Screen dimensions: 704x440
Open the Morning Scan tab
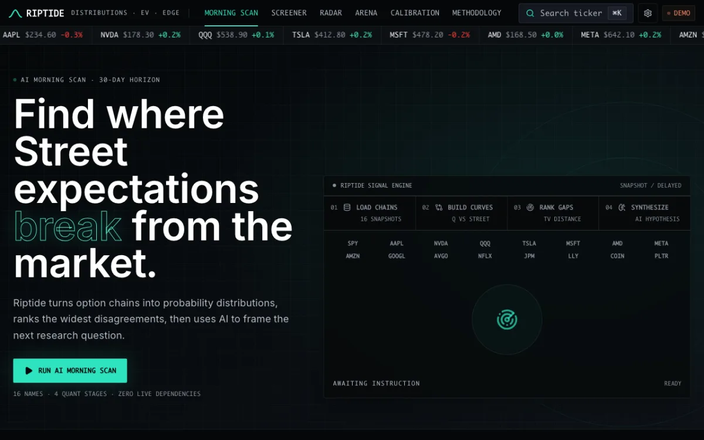(x=231, y=13)
